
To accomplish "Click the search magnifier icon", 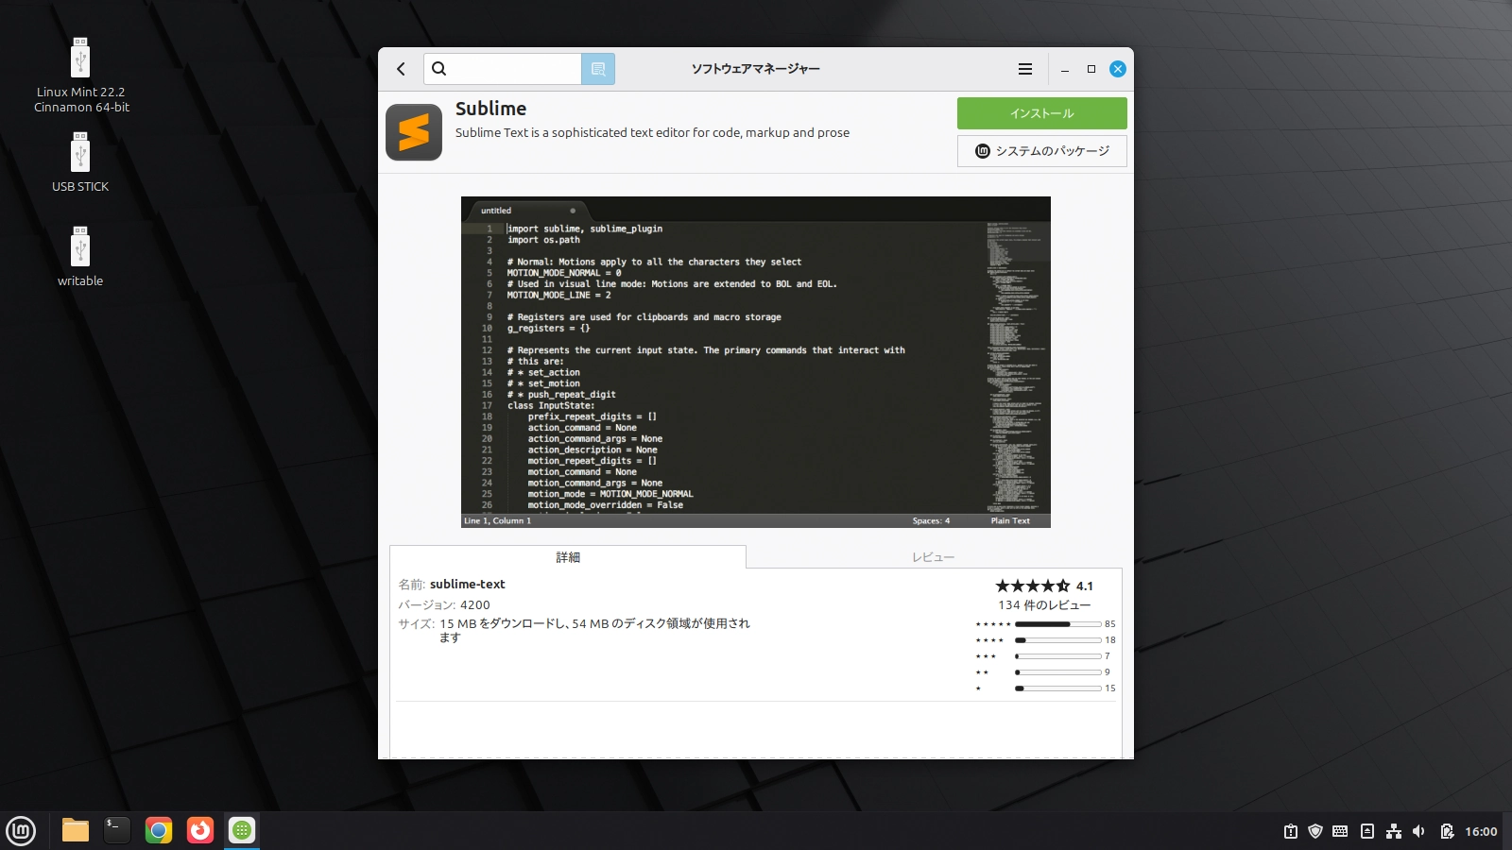I will (439, 69).
